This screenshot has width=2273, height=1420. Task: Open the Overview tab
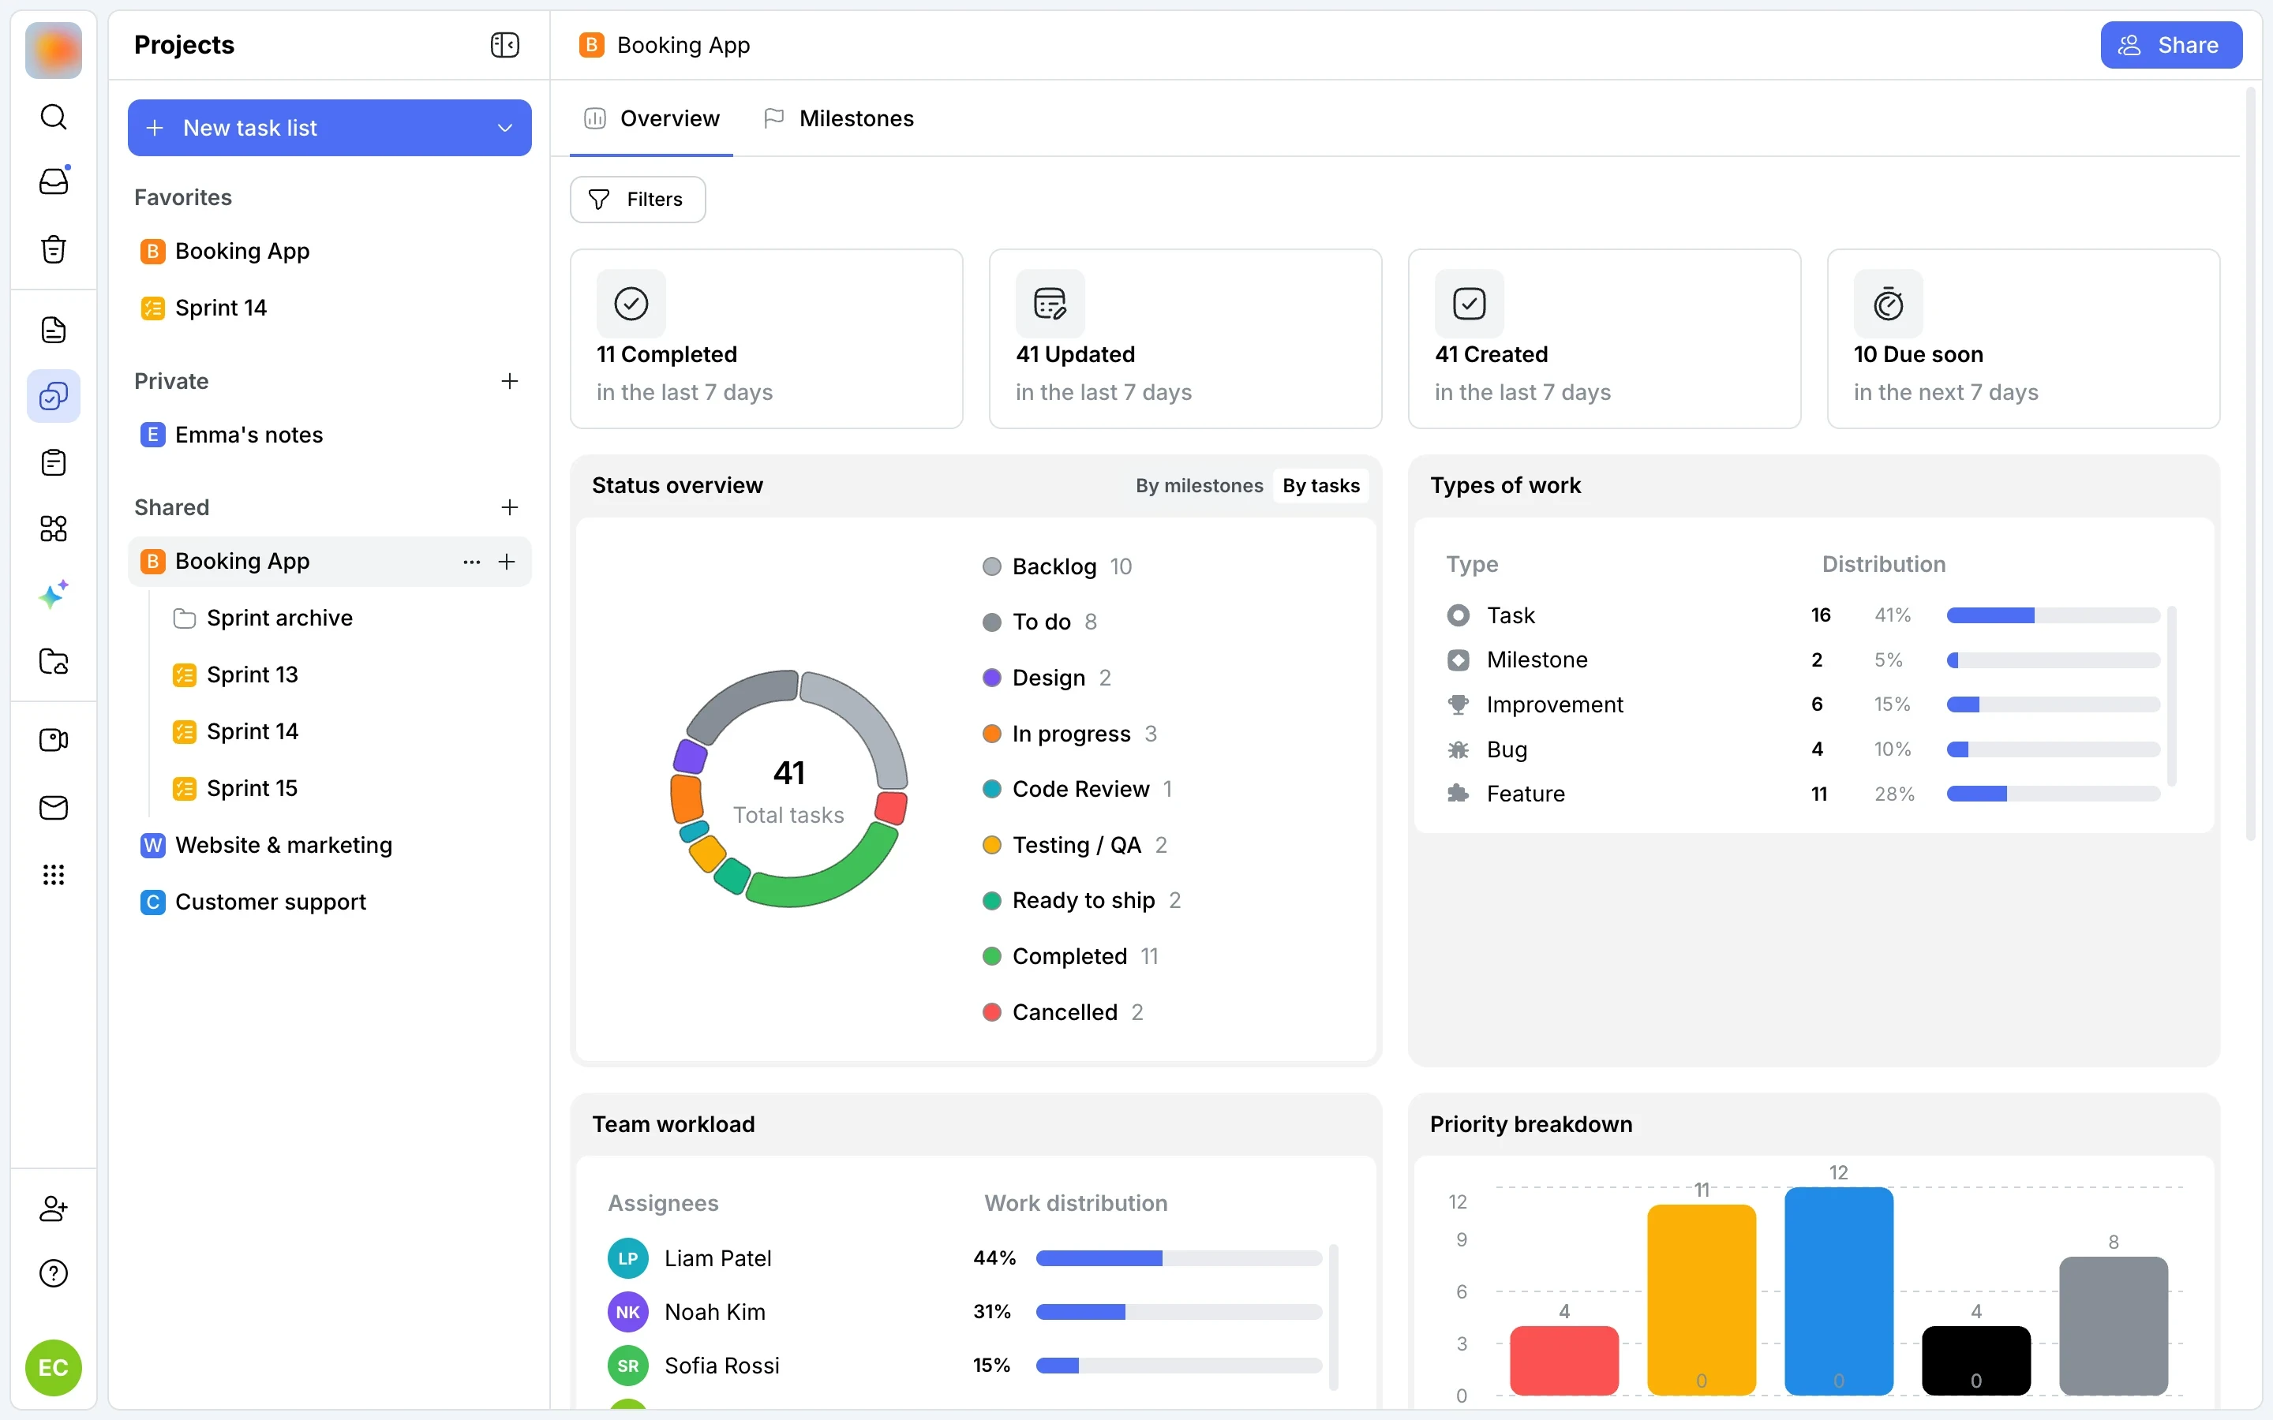click(652, 118)
